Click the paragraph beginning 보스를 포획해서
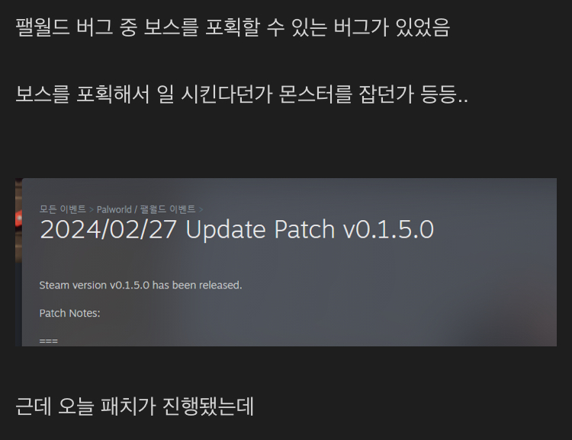 click(x=242, y=94)
